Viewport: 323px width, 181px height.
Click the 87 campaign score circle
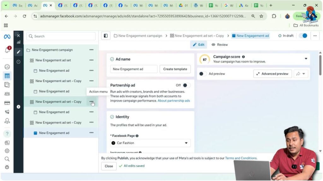[204, 59]
